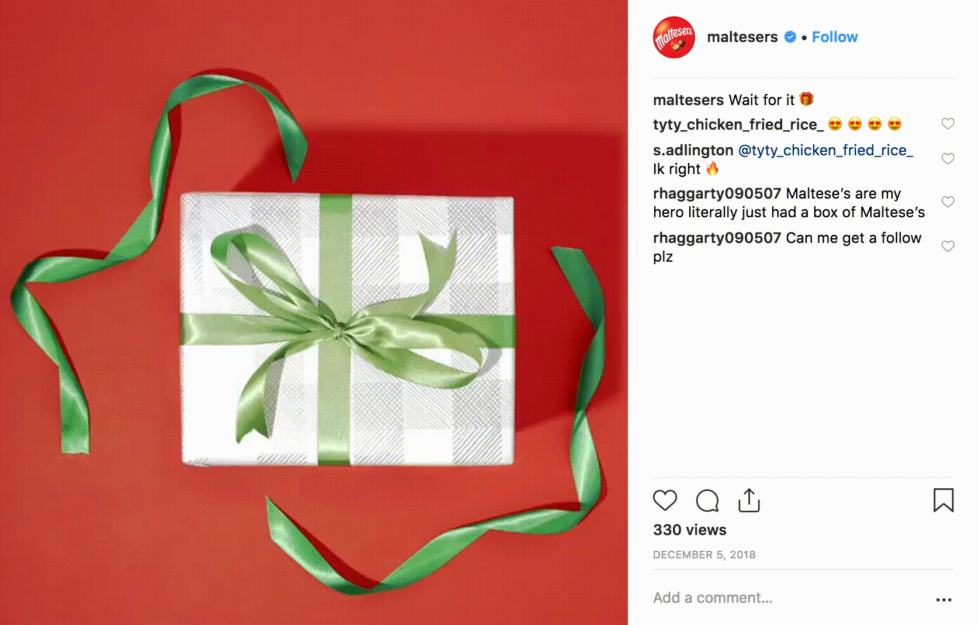Open rhaggarty090507 profile from first comment
The image size is (979, 625).
point(717,193)
